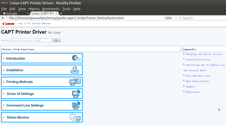Open Checking the Driver Version link
Screen dimensions: 226x125
[204, 54]
